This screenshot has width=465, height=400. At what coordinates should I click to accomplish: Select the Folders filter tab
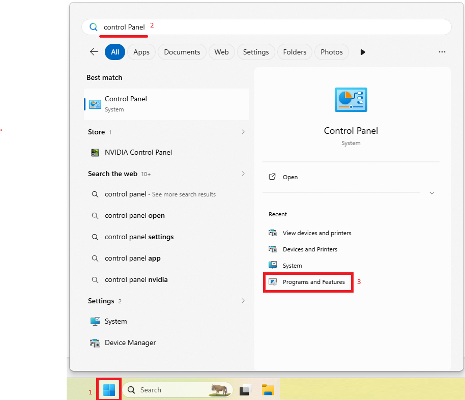pyautogui.click(x=295, y=52)
